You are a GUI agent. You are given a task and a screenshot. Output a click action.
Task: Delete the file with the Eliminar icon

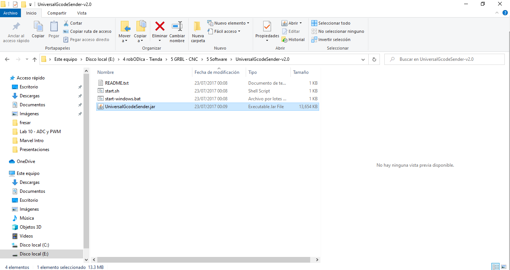(x=160, y=27)
